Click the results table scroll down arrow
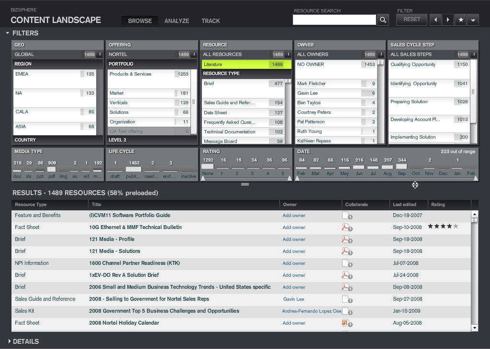This screenshot has width=490, height=349. (x=474, y=328)
